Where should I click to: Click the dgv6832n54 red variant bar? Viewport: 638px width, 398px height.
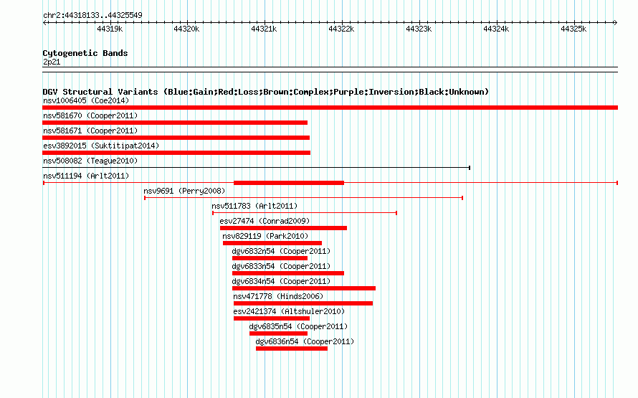point(270,258)
